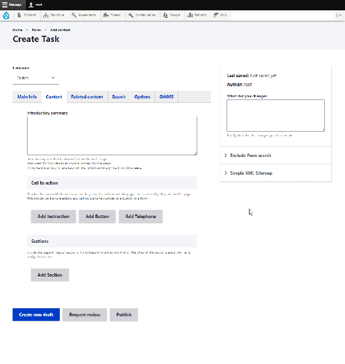The width and height of the screenshot is (345, 364).
Task: Click the Add Telephone button
Action: 141,216
